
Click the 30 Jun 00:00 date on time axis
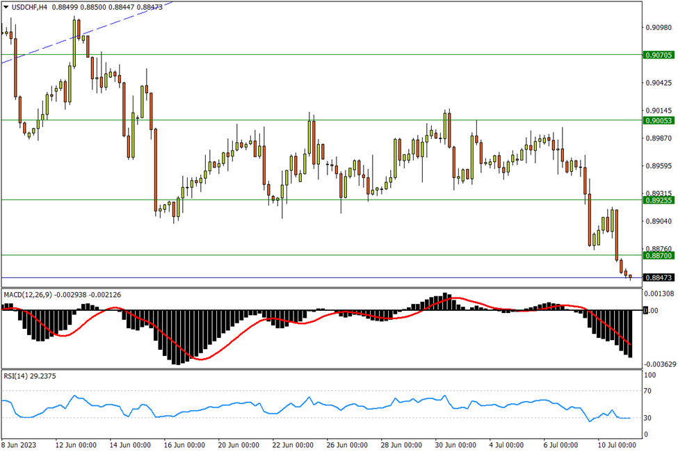pos(457,444)
